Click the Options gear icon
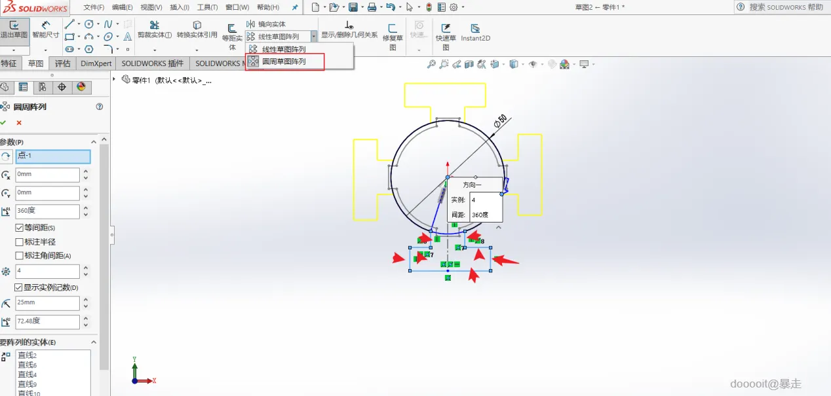 pos(455,7)
